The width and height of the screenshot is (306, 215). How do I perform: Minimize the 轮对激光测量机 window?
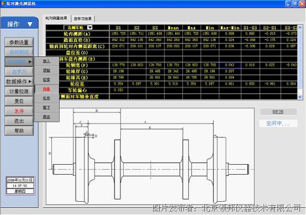(288, 3)
